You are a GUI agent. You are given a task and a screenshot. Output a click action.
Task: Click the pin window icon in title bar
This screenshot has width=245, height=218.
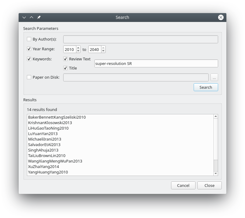[39, 17]
